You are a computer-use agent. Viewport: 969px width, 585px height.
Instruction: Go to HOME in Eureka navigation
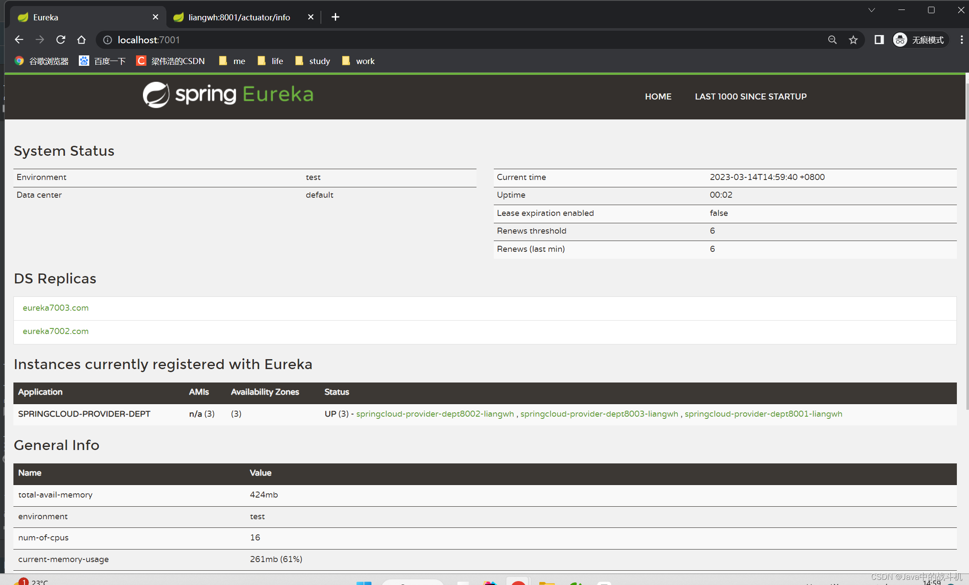[658, 96]
